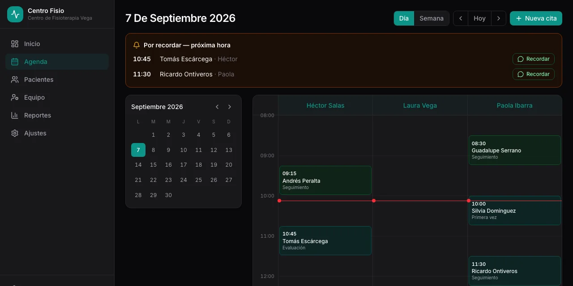Click the plus icon on Nueva cita

click(x=519, y=18)
